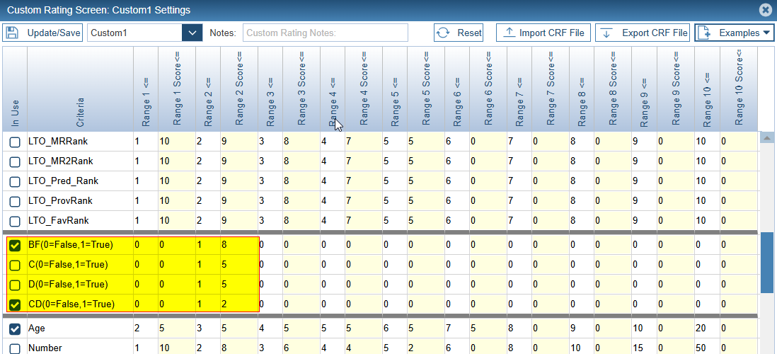
Task: Enable the LTO_MRRank criteria checkbox
Action: pos(14,142)
